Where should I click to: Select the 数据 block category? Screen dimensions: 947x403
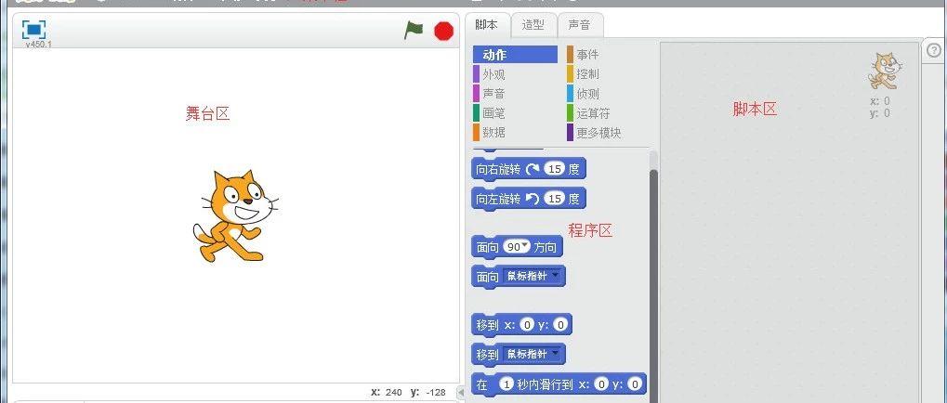[493, 132]
